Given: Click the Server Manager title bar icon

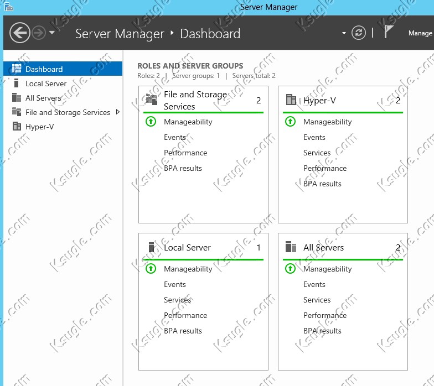Looking at the screenshot, I should coord(9,7).
